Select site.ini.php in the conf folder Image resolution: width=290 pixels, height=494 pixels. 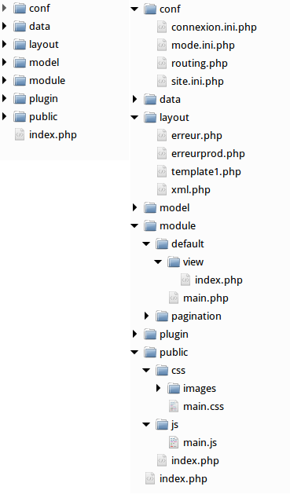coord(197,81)
